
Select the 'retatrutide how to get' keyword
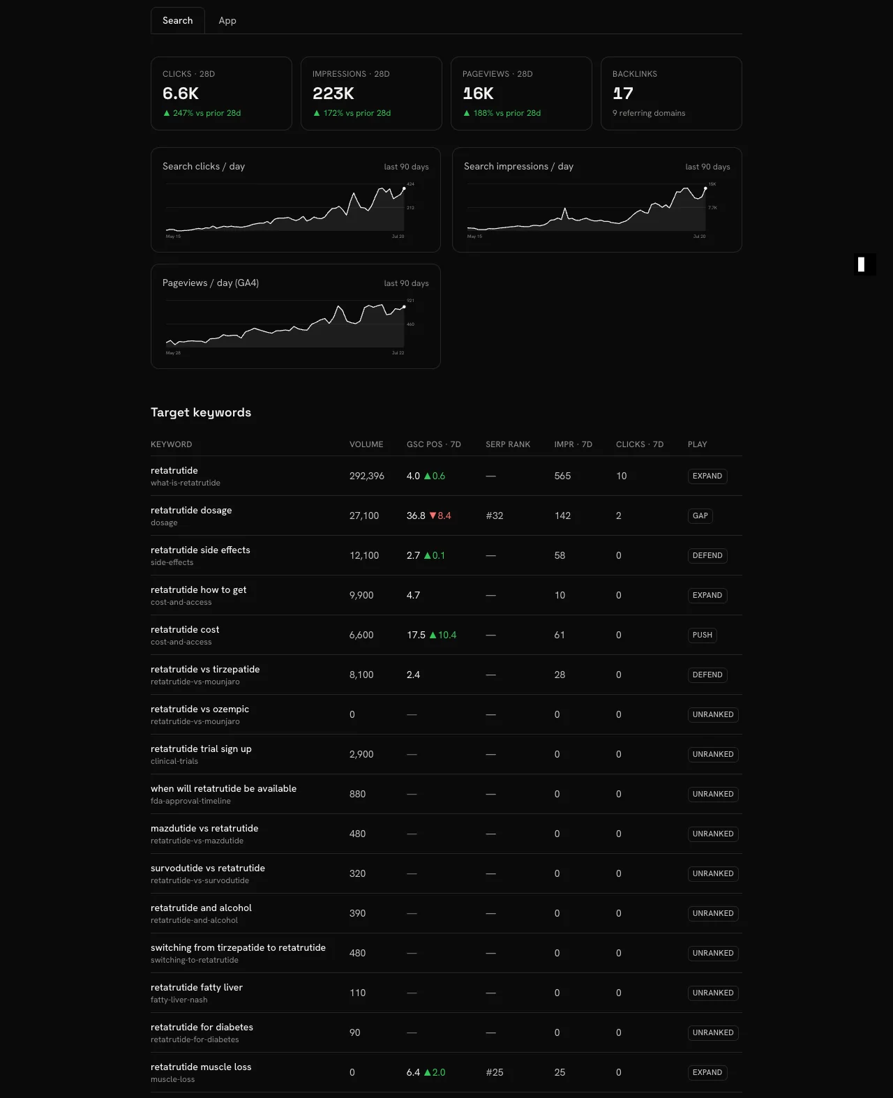[199, 590]
